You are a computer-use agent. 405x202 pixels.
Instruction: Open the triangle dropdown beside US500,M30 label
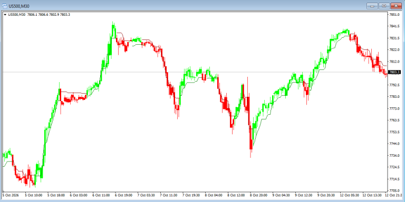coord(5,15)
